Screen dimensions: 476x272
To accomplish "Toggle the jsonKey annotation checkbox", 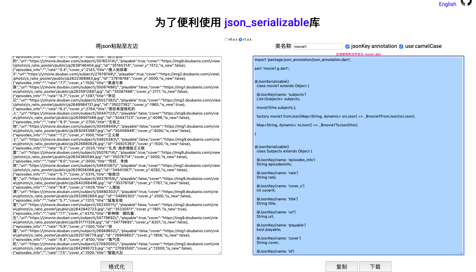I will pos(347,46).
